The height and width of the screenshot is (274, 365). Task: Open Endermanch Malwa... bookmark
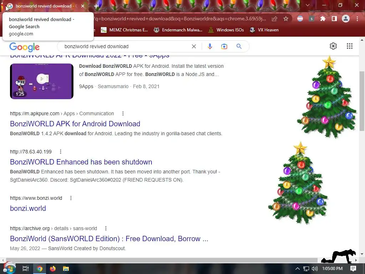[178, 30]
